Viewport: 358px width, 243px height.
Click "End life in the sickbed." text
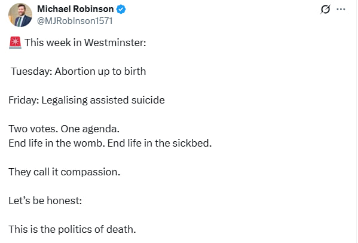click(x=160, y=143)
